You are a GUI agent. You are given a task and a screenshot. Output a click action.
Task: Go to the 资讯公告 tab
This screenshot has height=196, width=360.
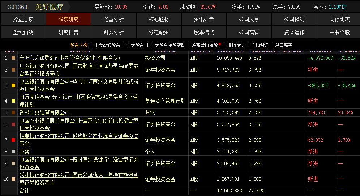tap(204, 19)
